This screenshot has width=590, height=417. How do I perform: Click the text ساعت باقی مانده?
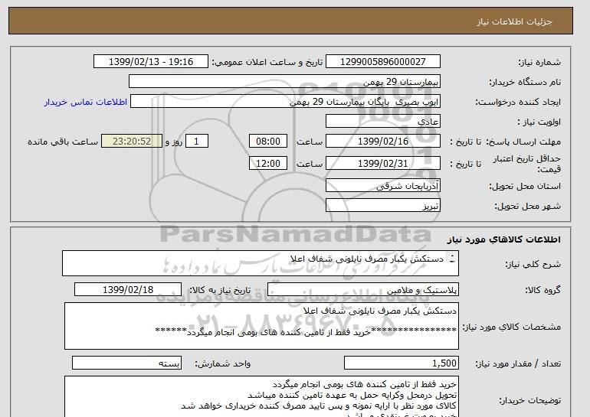click(x=63, y=142)
